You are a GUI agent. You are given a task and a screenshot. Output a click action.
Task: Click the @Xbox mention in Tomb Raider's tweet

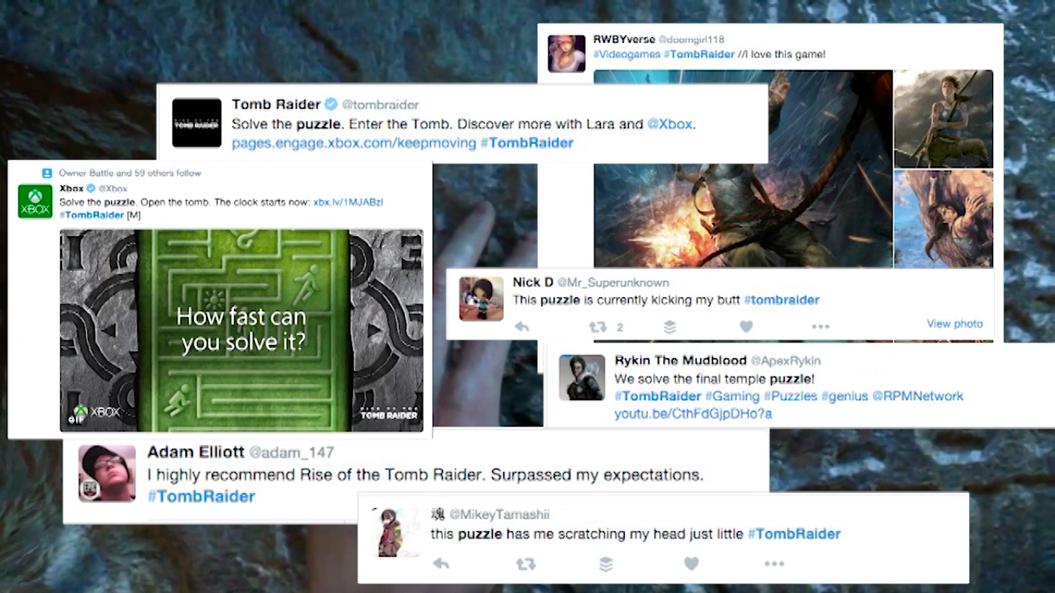click(670, 124)
